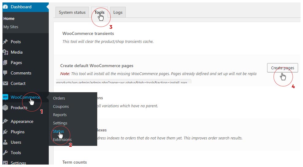Open My Sites link under Dashboard
Image resolution: width=303 pixels, height=167 pixels.
(x=11, y=27)
